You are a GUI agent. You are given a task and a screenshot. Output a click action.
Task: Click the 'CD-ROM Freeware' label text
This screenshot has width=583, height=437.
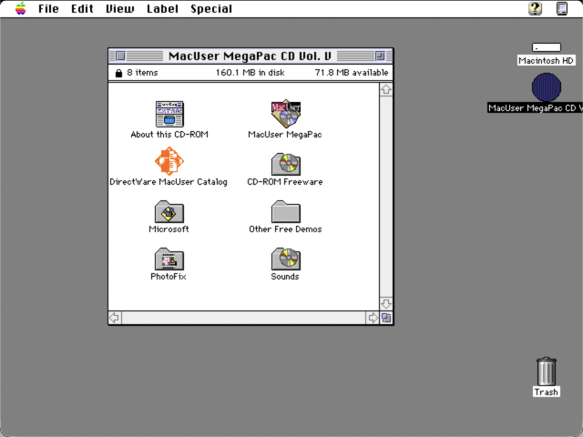(x=285, y=182)
